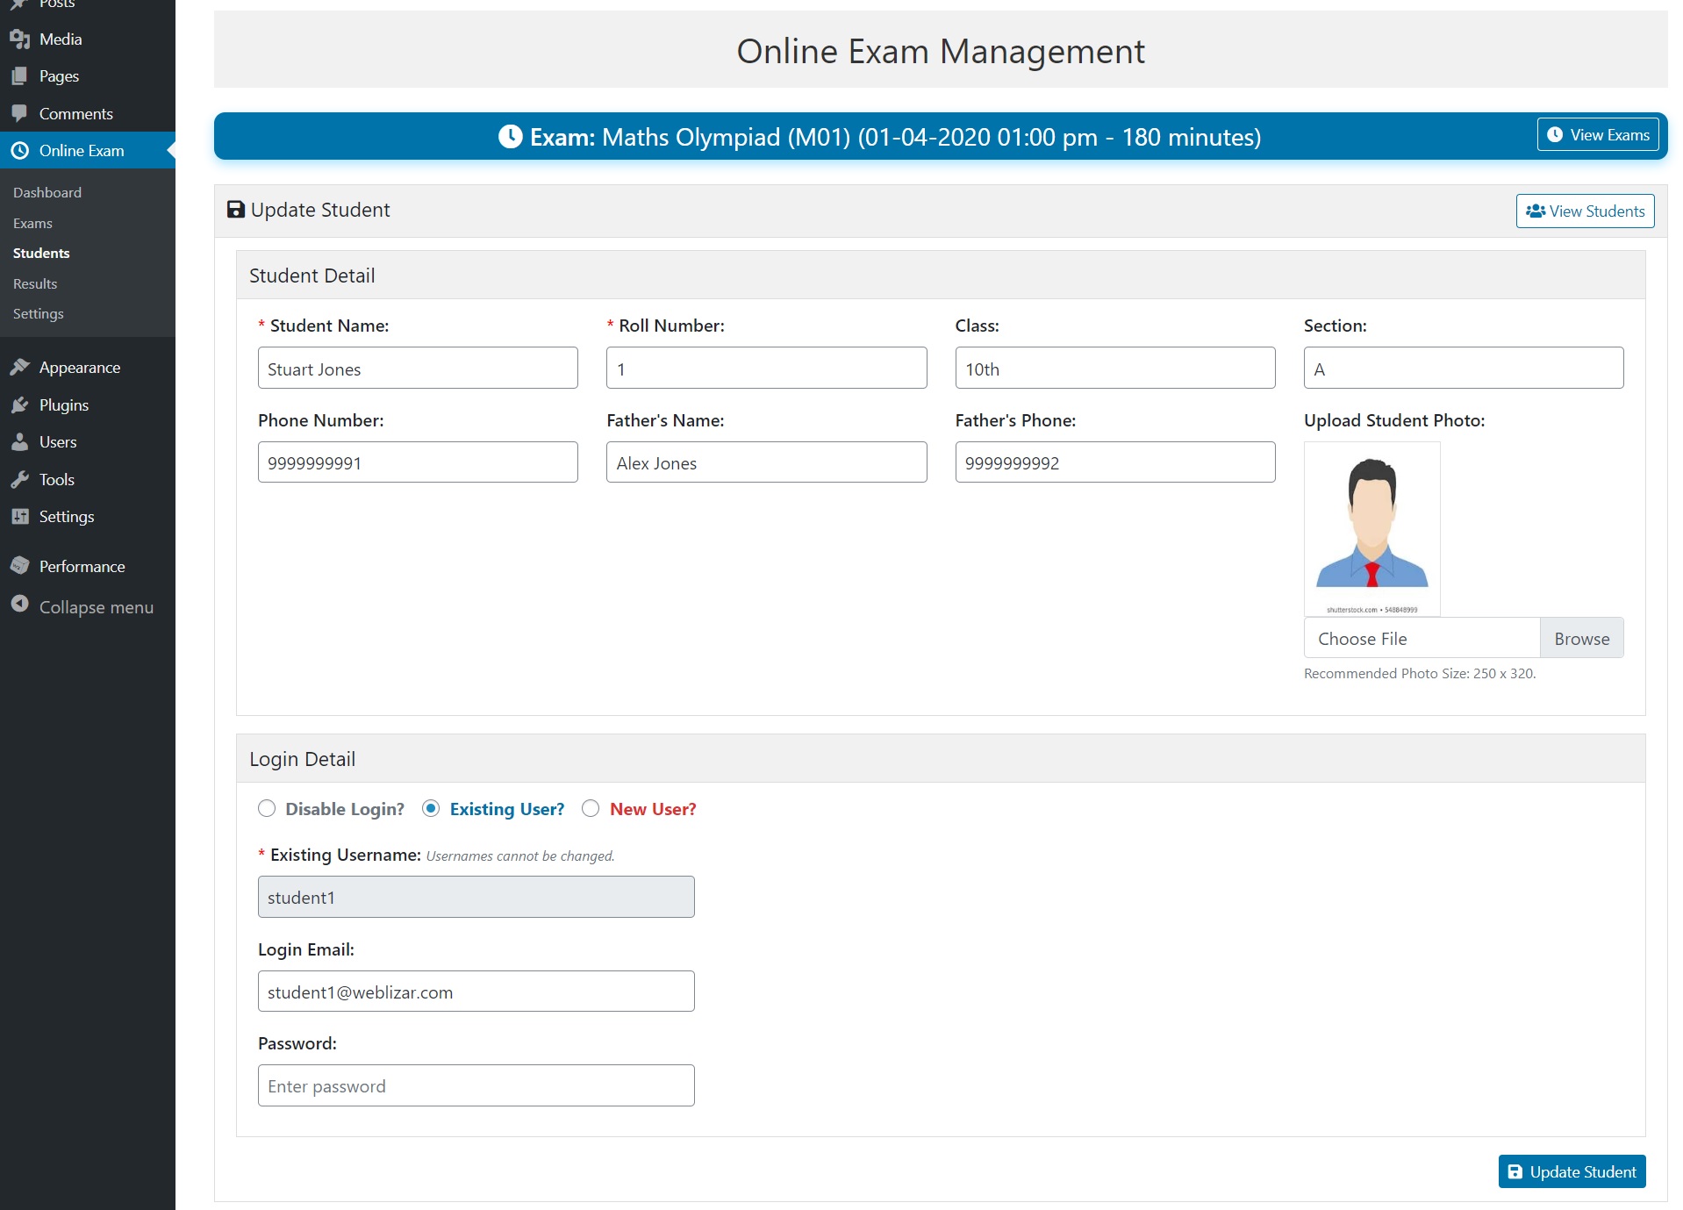Click the Login Detail section header
Image resolution: width=1683 pixels, height=1210 pixels.
click(x=940, y=759)
